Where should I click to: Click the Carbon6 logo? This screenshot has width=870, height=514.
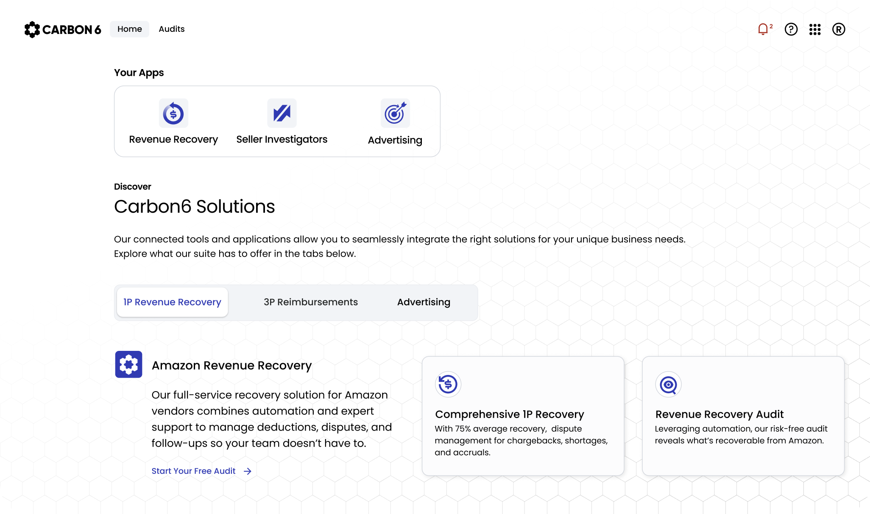click(63, 29)
